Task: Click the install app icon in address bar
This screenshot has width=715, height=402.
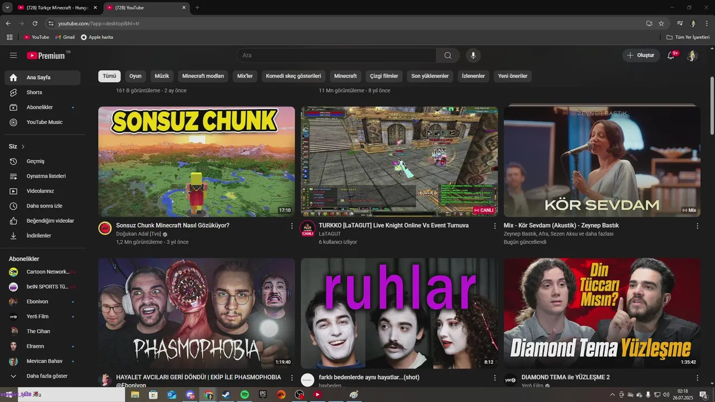Action: (649, 23)
